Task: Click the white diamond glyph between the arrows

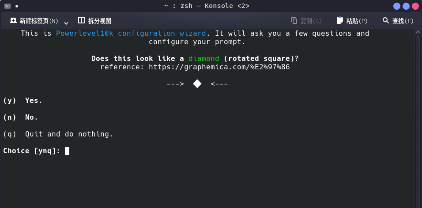Action: 197,84
